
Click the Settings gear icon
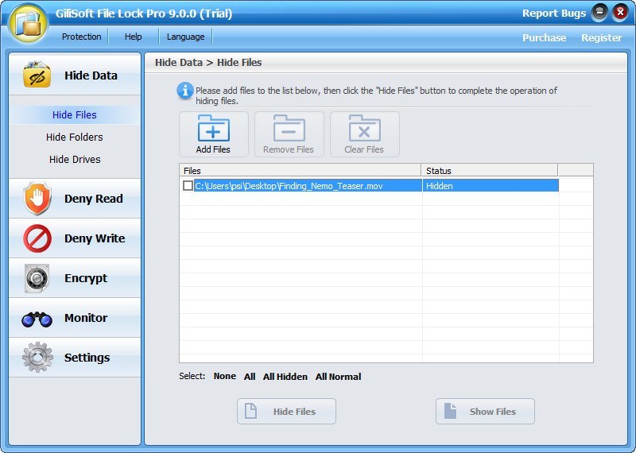click(x=37, y=358)
